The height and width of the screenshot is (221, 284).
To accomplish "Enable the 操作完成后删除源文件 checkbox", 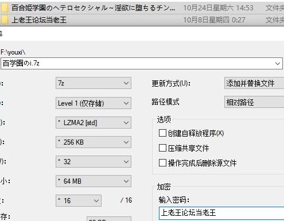I will point(162,163).
